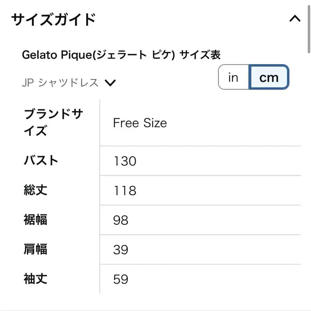Click the Gelato Pique サイズ表 title

point(121,55)
